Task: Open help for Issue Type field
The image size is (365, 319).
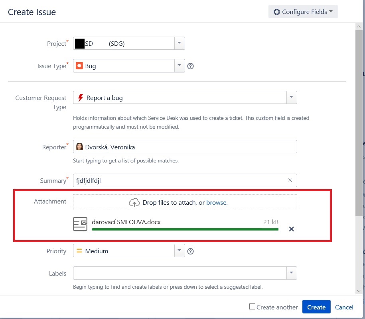Action: click(190, 66)
